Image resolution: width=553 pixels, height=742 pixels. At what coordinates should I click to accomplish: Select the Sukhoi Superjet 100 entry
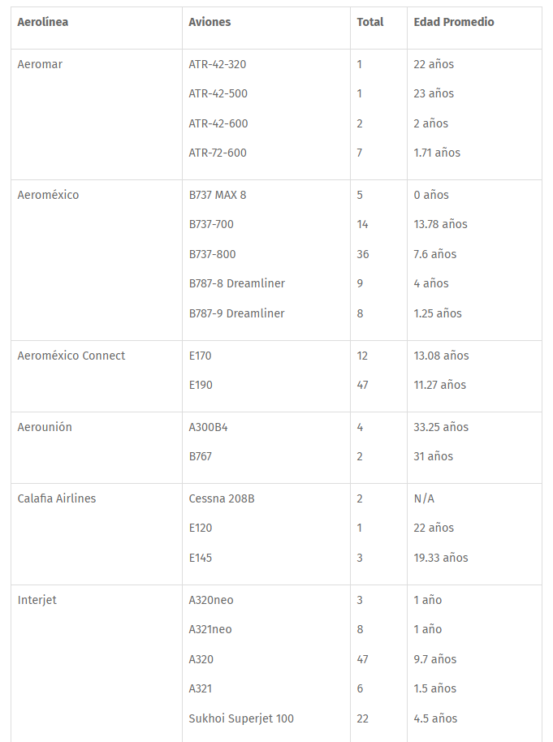point(241,718)
